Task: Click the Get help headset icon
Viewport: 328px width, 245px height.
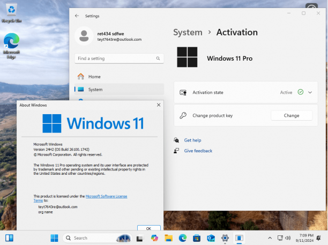Action: pos(176,140)
